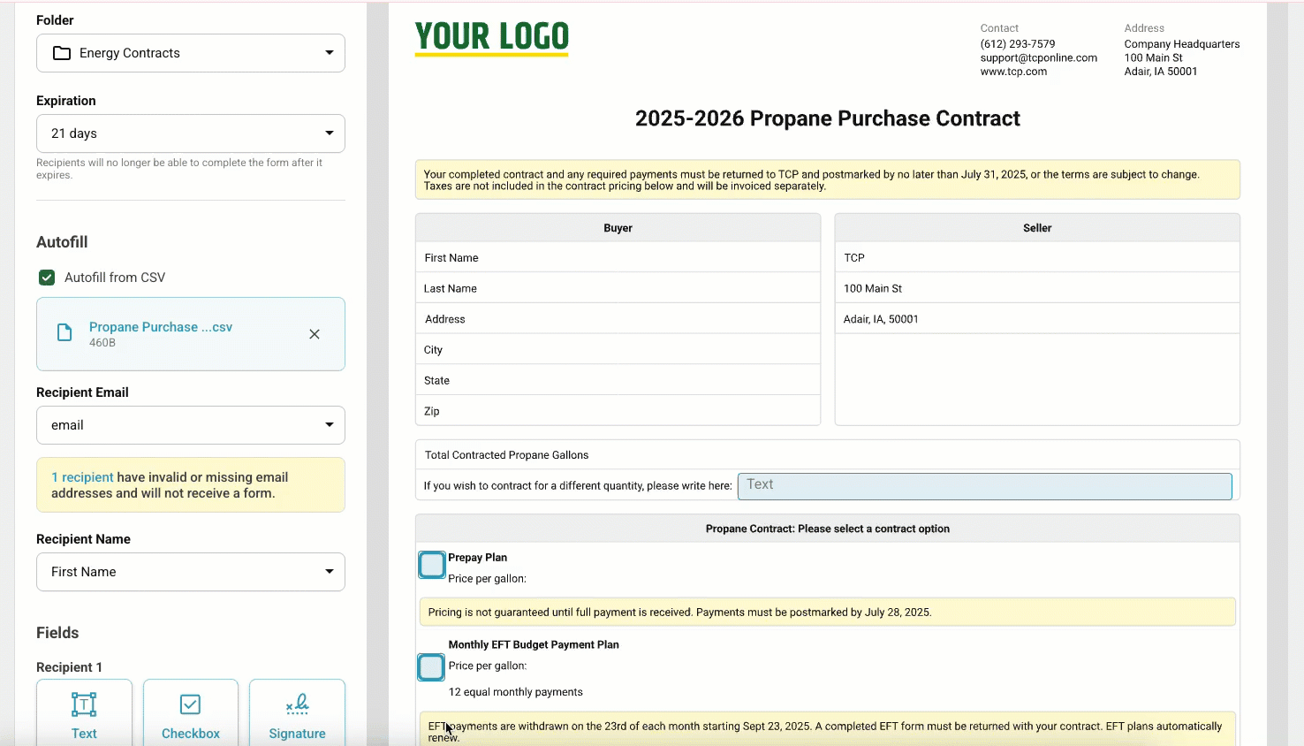Open the Recipient Email column dropdown
Screen dimensions: 1304x746
191,425
